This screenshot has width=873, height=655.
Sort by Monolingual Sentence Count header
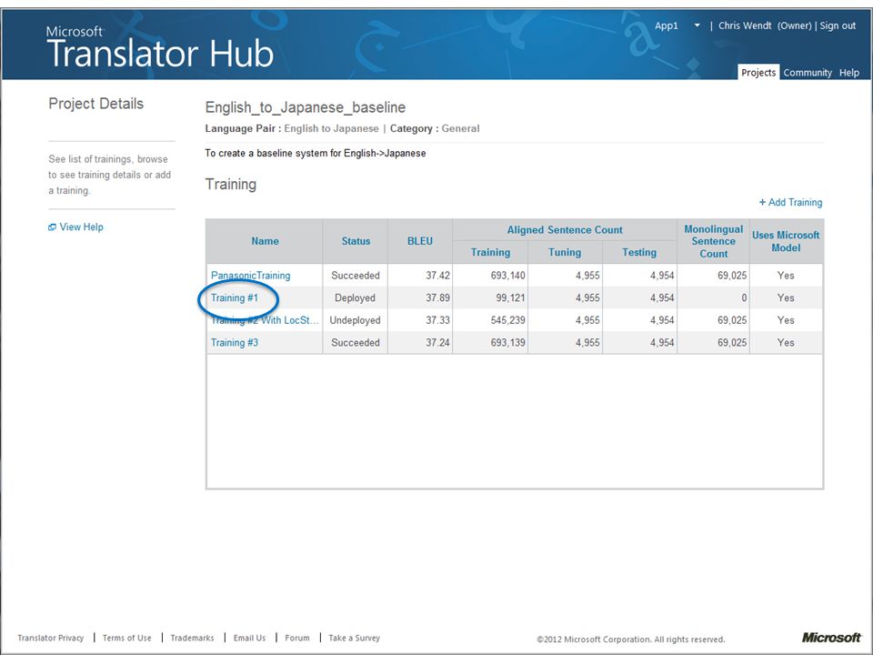pyautogui.click(x=713, y=241)
